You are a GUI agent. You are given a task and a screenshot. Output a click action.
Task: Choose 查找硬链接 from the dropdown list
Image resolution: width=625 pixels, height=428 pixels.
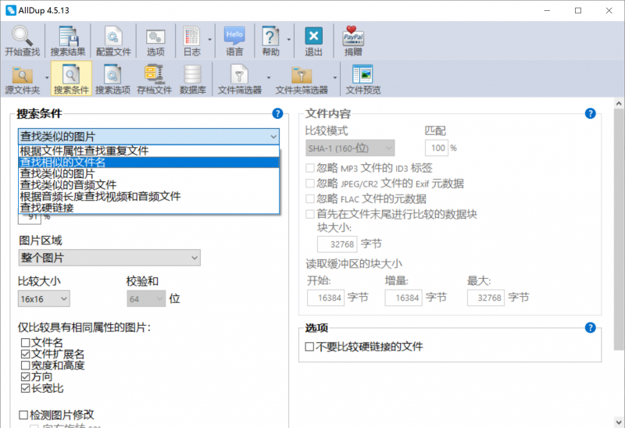148,208
